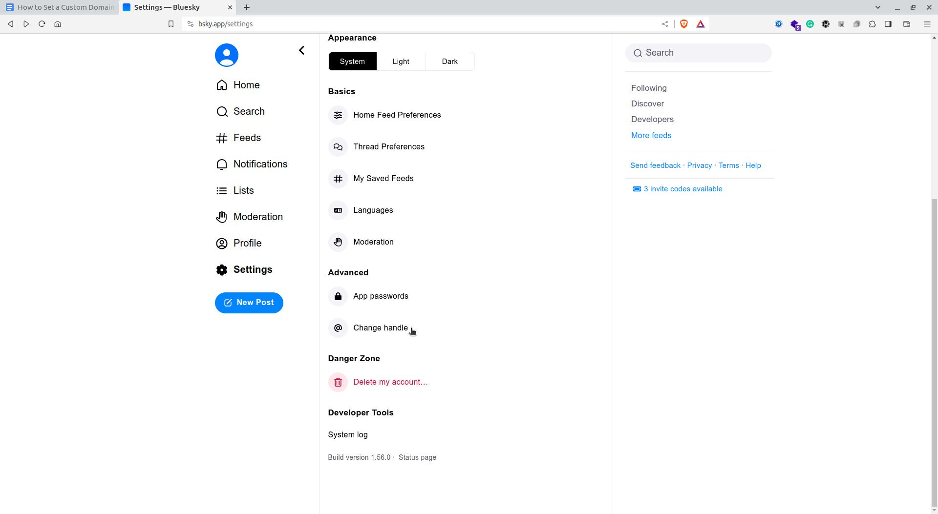The height and width of the screenshot is (514, 938).
Task: Open Notifications from the sidebar
Action: click(x=260, y=164)
